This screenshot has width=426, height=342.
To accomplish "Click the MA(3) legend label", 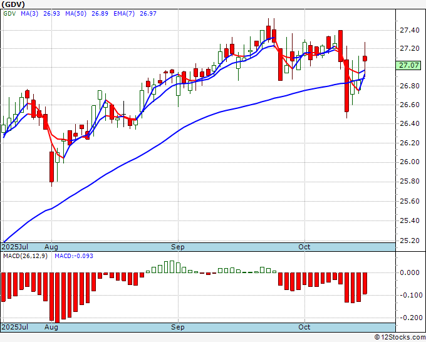I will [29, 14].
